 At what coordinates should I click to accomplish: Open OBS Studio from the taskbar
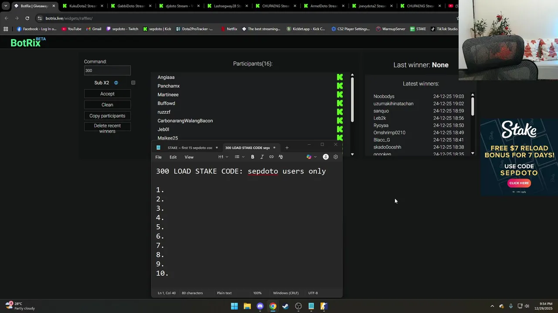click(299, 306)
